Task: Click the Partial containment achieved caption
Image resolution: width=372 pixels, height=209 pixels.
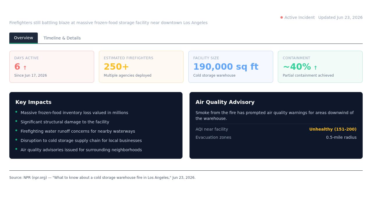Action: point(308,75)
